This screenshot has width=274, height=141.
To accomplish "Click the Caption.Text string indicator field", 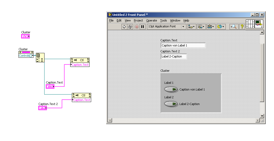I will click(x=183, y=45).
